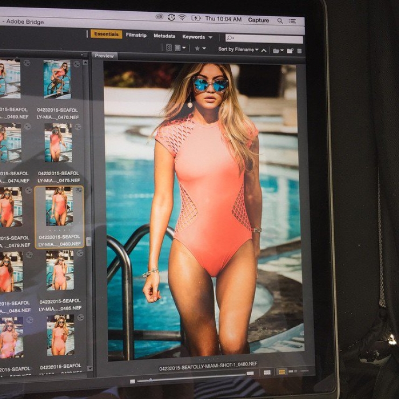Click the content panel scrollbar handle
The height and width of the screenshot is (399, 399).
(88, 242)
